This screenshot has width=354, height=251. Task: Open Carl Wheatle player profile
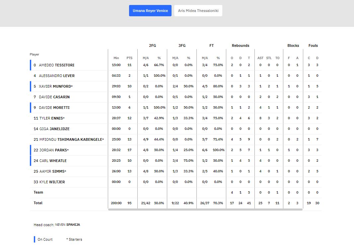[x=53, y=161]
